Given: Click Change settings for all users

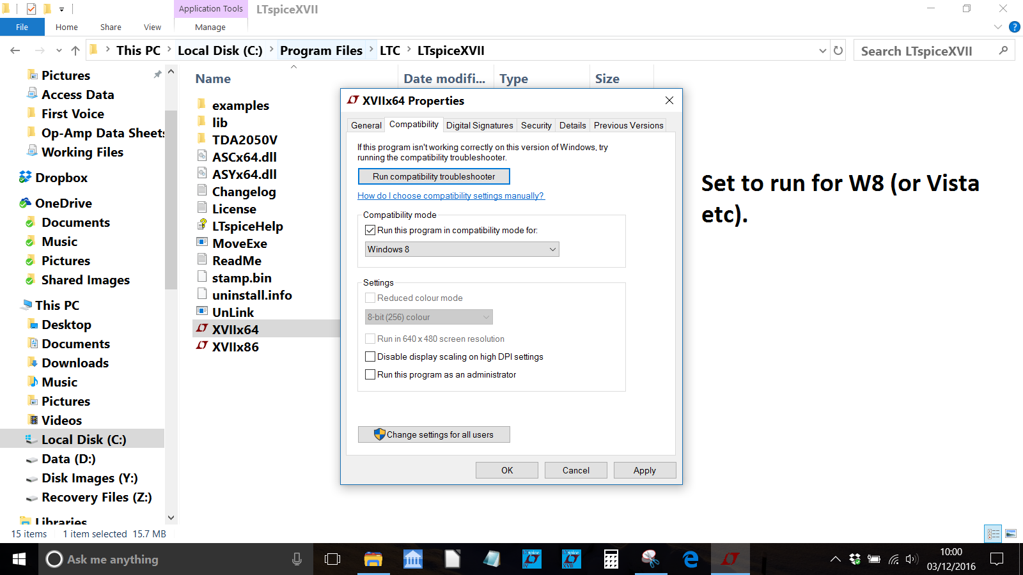Looking at the screenshot, I should tap(434, 434).
